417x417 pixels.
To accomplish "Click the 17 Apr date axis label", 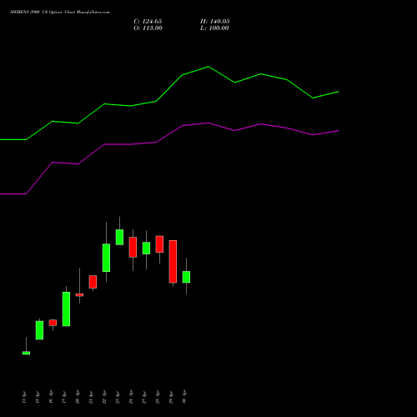I will pos(64,397).
